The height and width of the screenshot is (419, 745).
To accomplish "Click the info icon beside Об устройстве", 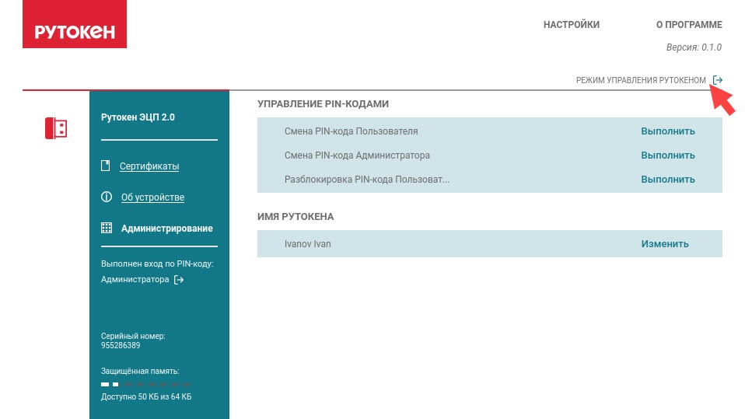I will [107, 197].
